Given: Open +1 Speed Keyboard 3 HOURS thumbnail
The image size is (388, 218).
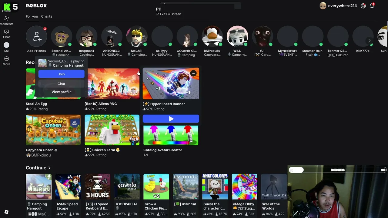Looking at the screenshot, I should 98,187.
